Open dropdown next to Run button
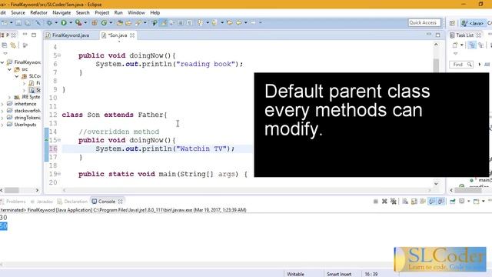The height and width of the screenshot is (277, 492). coord(71,22)
